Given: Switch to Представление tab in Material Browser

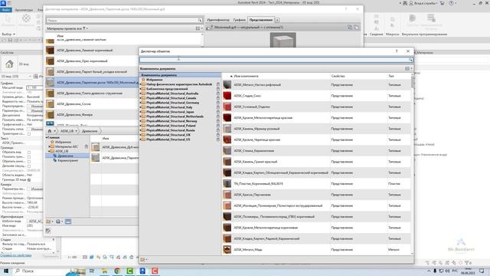Looking at the screenshot, I should (261, 20).
